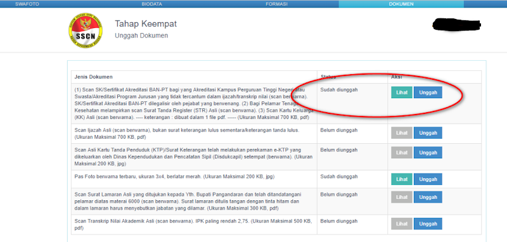This screenshot has height=242, width=507.
Task: Select the DOKUMEN tab
Action: tap(401, 4)
